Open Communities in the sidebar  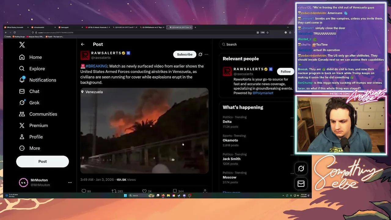point(38,114)
